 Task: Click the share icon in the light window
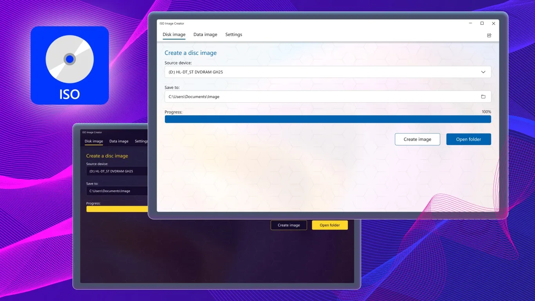tap(489, 35)
